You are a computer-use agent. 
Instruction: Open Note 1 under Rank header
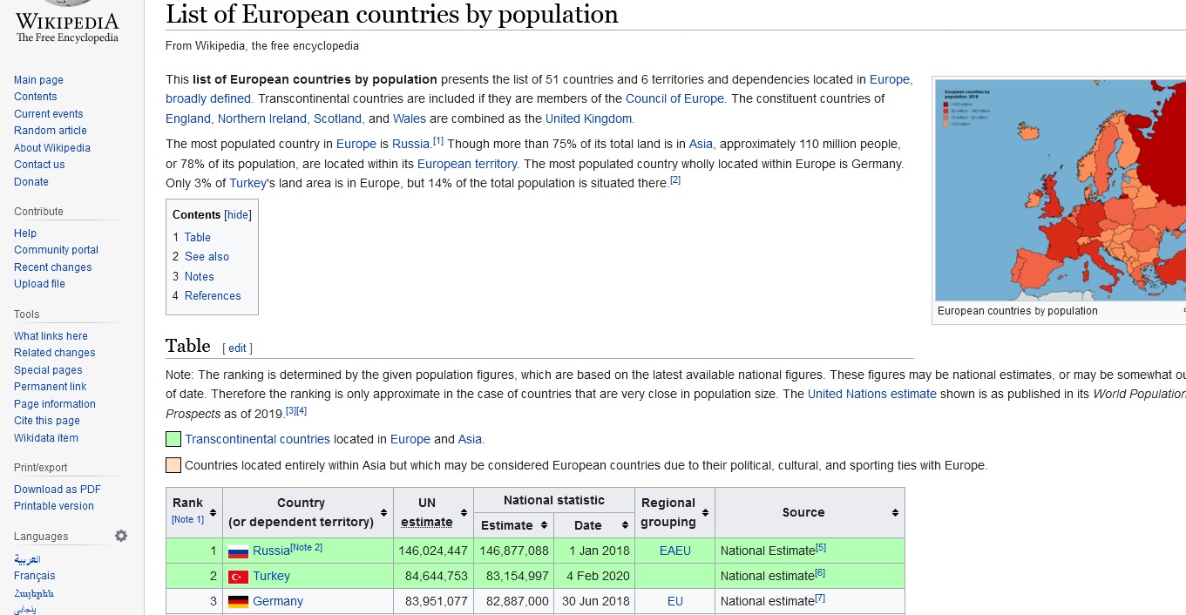pos(187,520)
